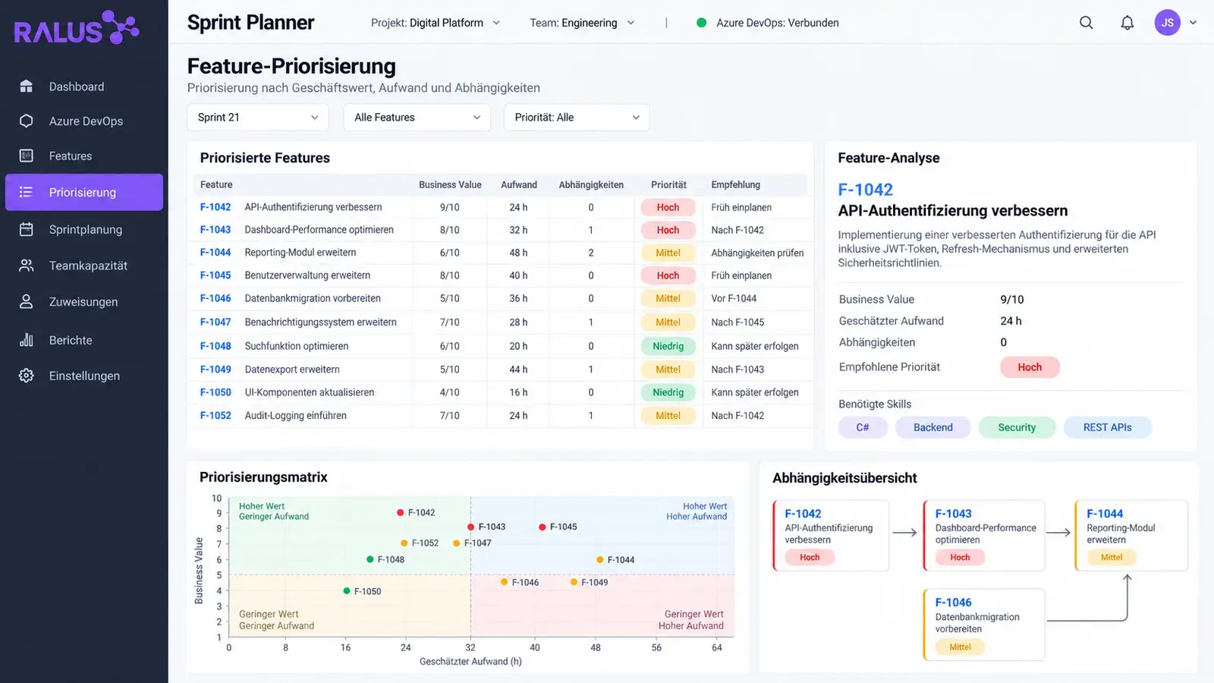Image resolution: width=1214 pixels, height=683 pixels.
Task: Click the Einstellungen gear icon
Action: [x=26, y=376]
